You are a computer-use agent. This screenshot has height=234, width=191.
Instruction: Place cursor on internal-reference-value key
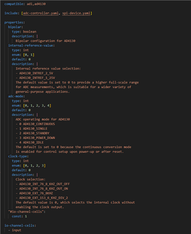coord(31,45)
